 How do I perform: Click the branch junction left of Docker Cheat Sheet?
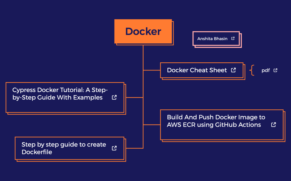(x=152, y=70)
